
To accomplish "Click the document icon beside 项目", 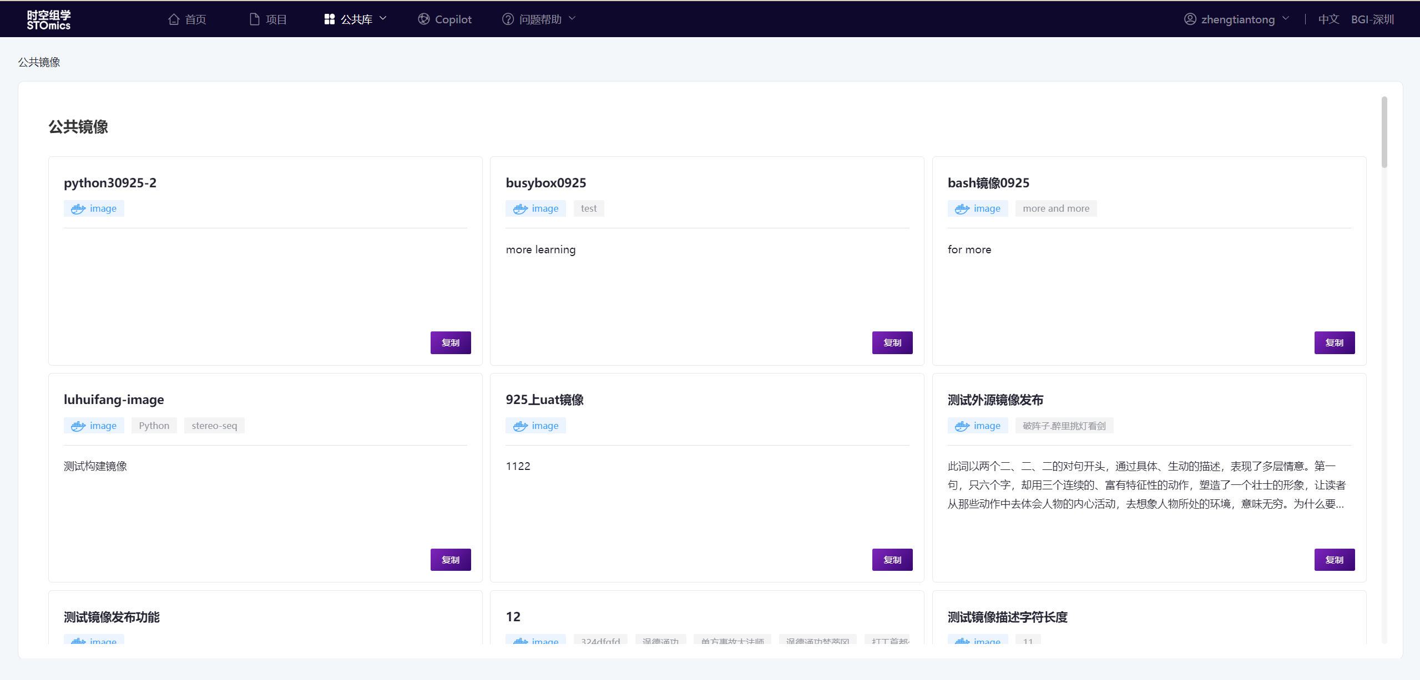I will tap(255, 19).
